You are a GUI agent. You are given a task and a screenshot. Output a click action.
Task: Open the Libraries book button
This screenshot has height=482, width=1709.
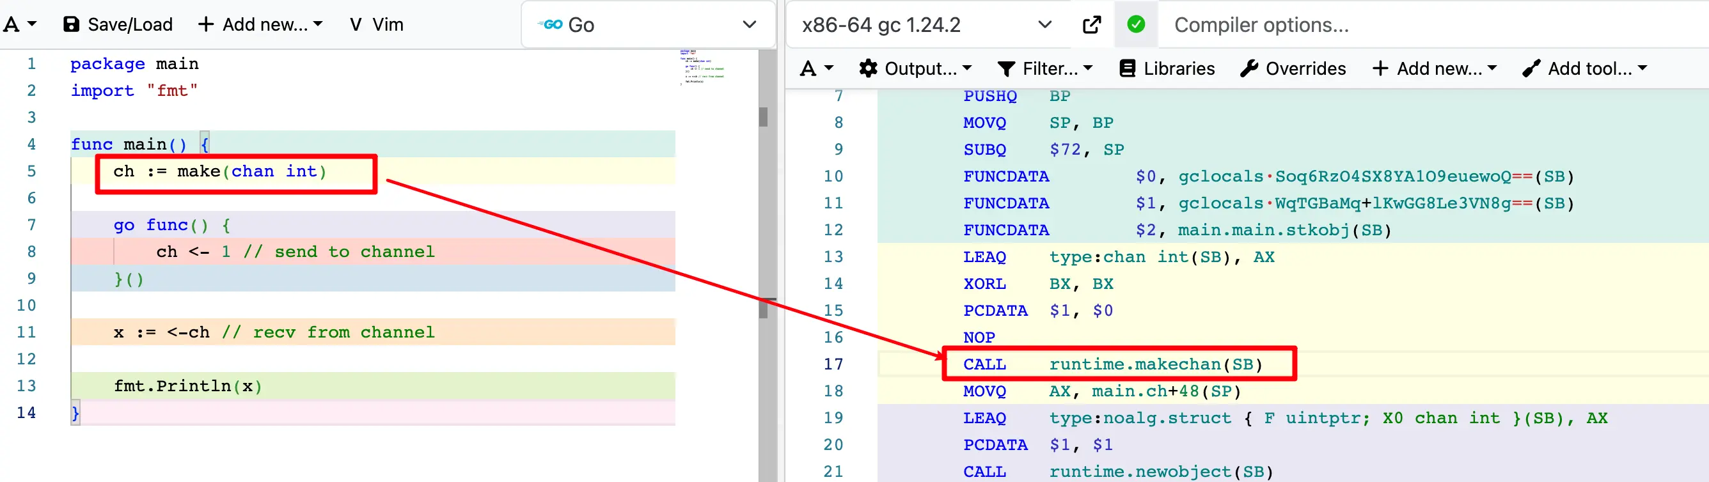coord(1167,68)
